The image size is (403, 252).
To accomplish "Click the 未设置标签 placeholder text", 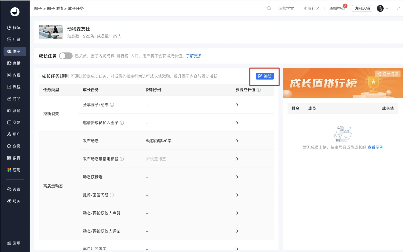I will click(156, 159).
